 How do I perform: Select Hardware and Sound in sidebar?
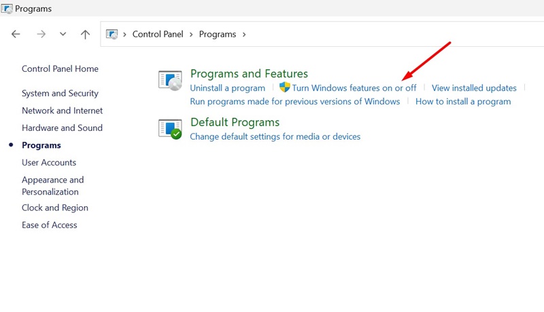click(x=62, y=128)
